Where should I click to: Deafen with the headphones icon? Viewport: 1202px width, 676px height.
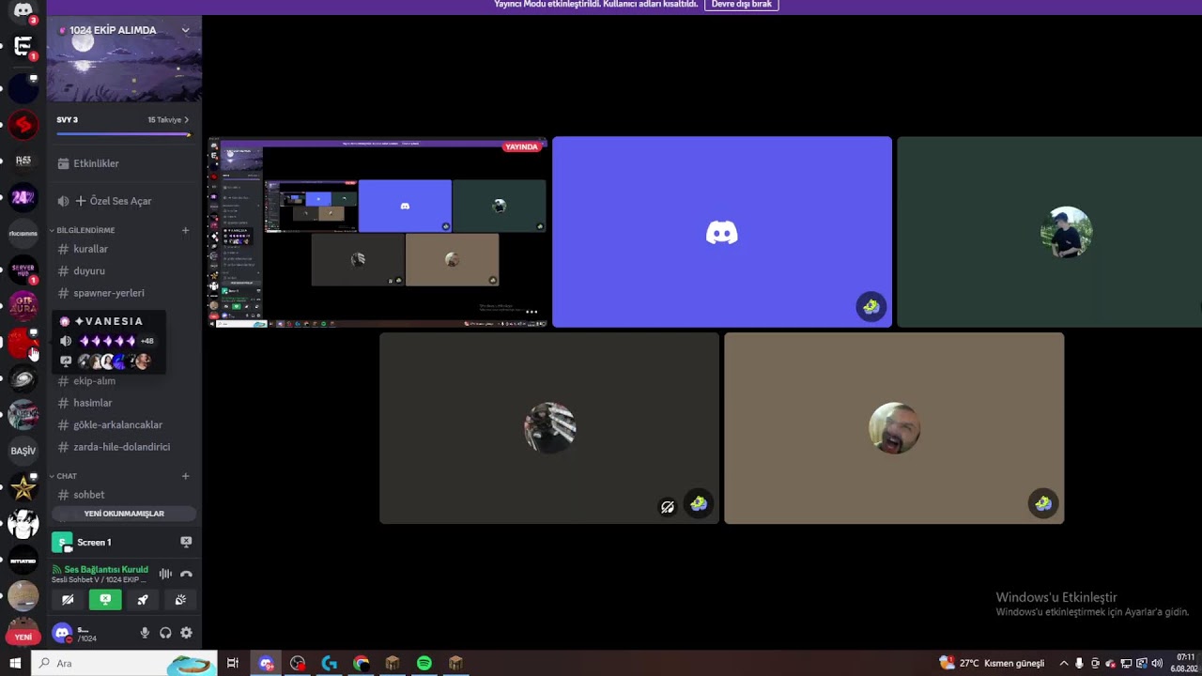pyautogui.click(x=165, y=633)
